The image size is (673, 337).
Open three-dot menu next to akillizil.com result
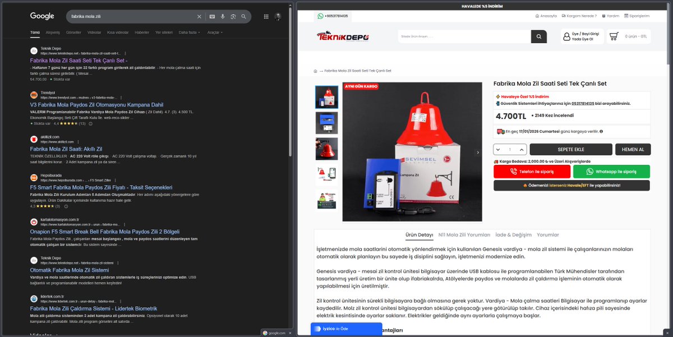[78, 142]
